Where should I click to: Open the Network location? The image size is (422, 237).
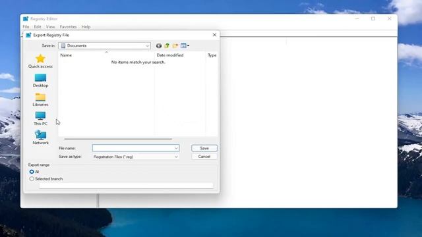click(40, 138)
